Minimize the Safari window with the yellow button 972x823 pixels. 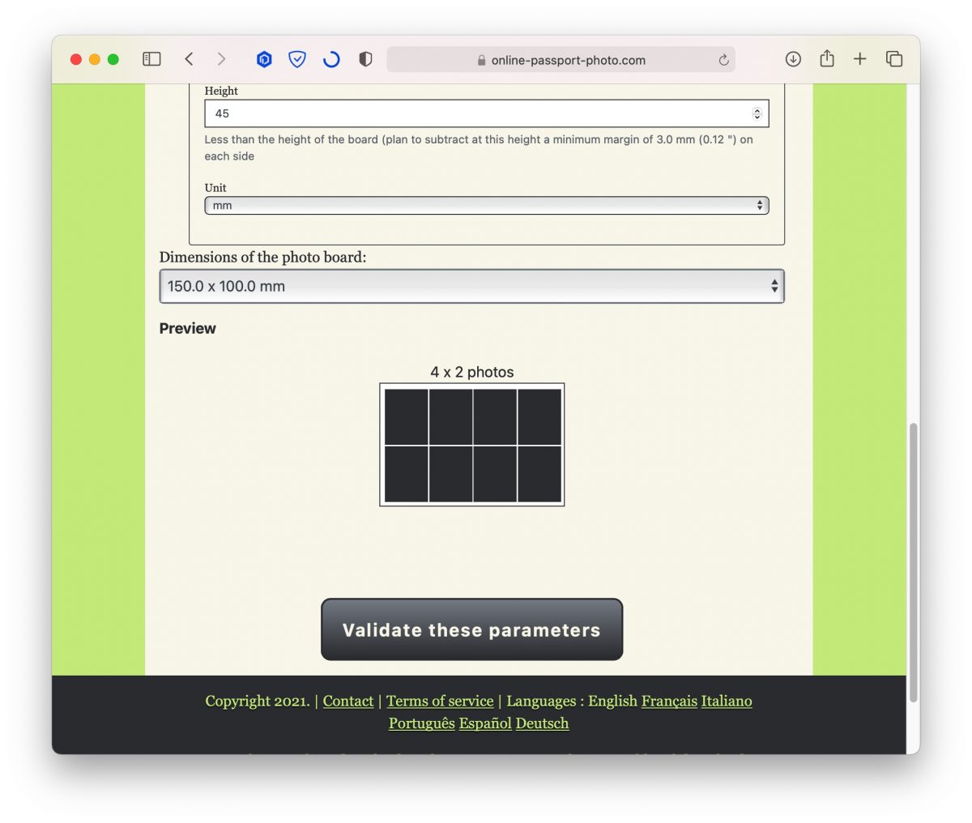[95, 59]
